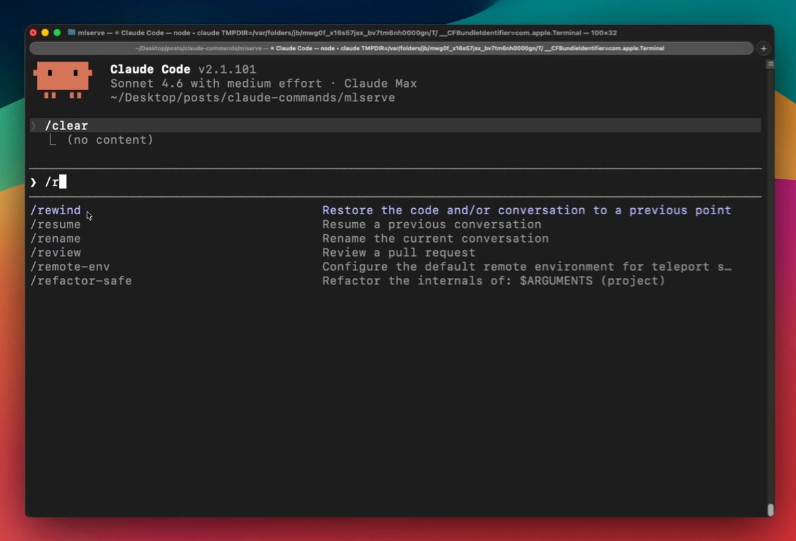796x541 pixels.
Task: Choose the /rename command from list
Action: coord(56,239)
